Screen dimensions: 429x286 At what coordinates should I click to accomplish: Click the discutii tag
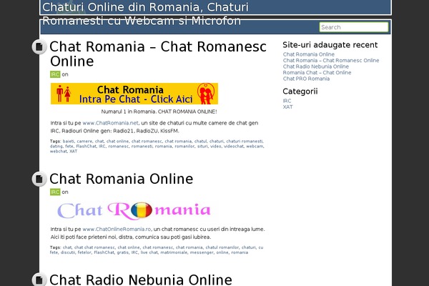click(67, 252)
